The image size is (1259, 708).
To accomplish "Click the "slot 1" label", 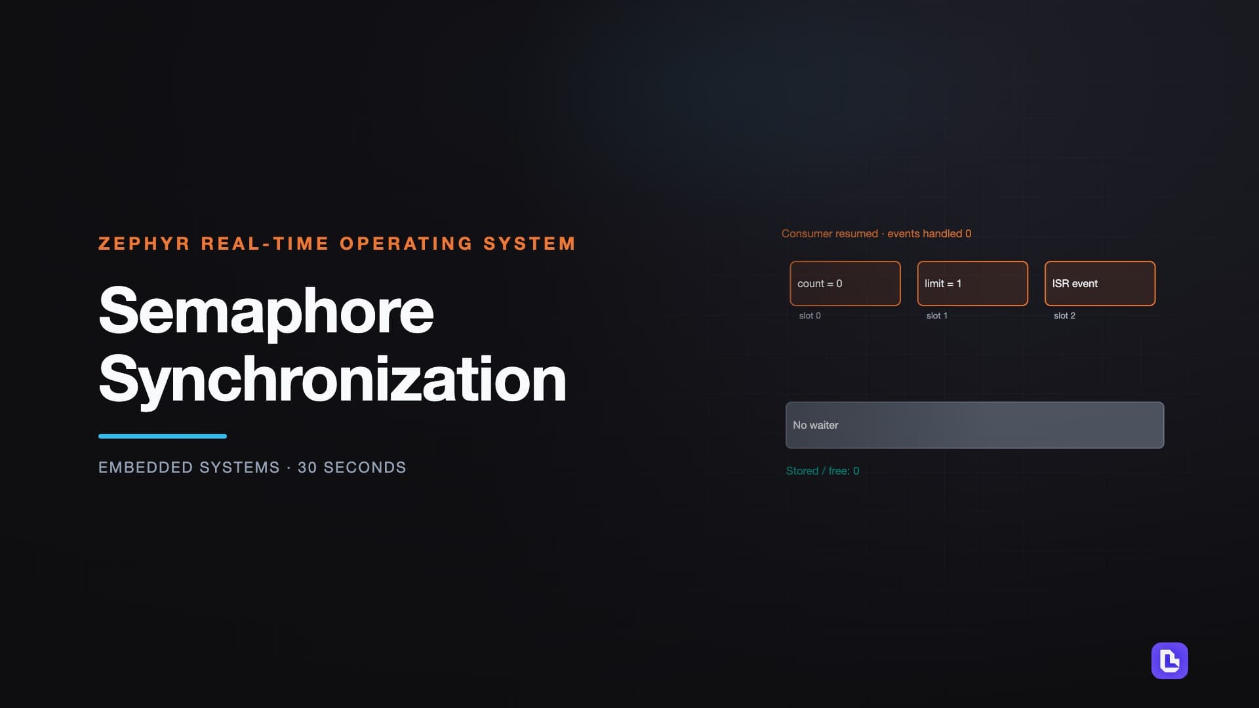I will tap(936, 315).
